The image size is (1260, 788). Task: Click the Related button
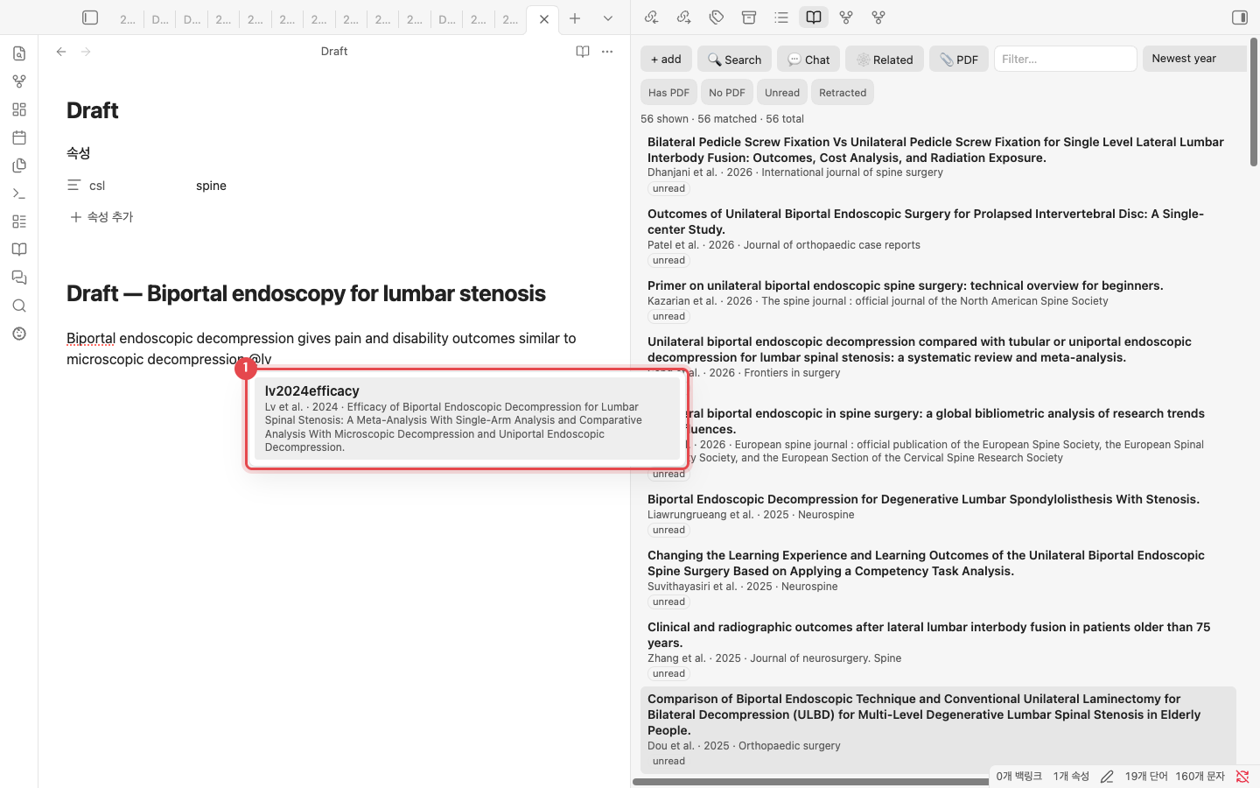[x=885, y=59]
